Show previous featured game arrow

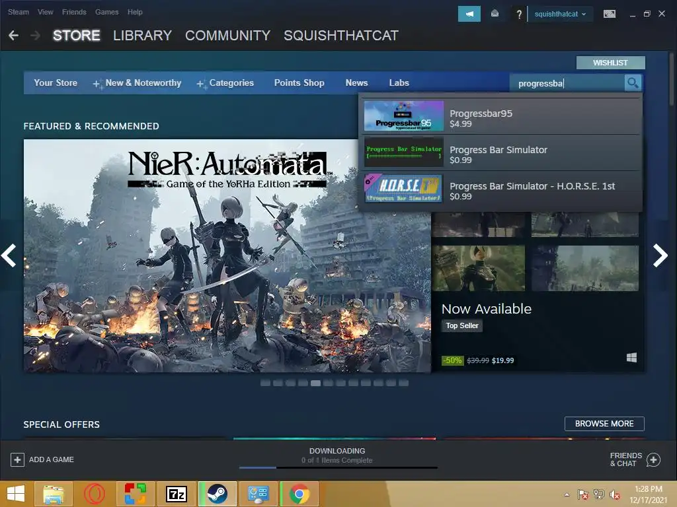(x=9, y=255)
